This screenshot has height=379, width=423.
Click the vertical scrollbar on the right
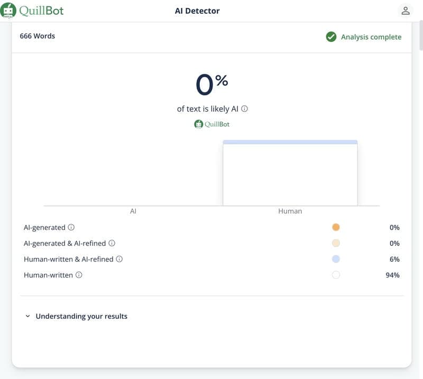click(420, 37)
